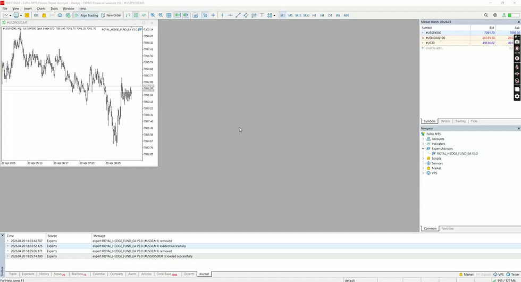The width and height of the screenshot is (521, 282).
Task: Switch chart to line chart mode
Action: (144, 15)
